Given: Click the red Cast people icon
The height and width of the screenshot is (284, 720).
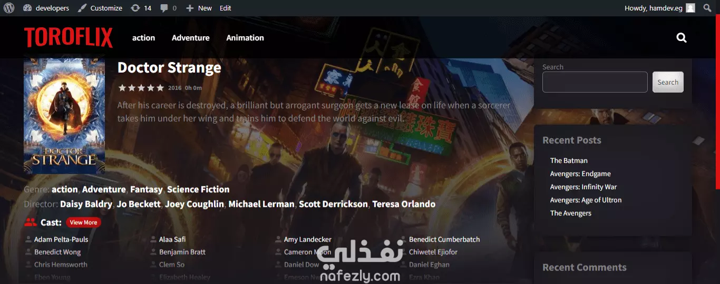Looking at the screenshot, I should [x=30, y=222].
